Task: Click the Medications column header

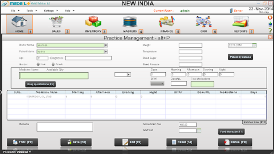Action: point(228,92)
